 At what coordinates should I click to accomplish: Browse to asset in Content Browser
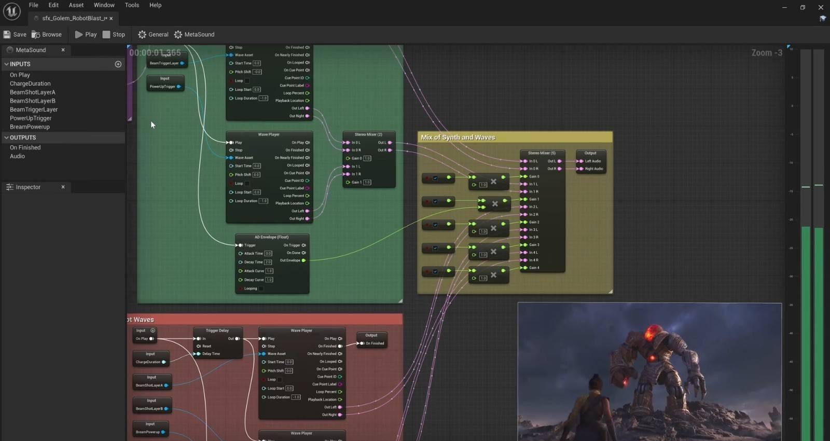(47, 35)
